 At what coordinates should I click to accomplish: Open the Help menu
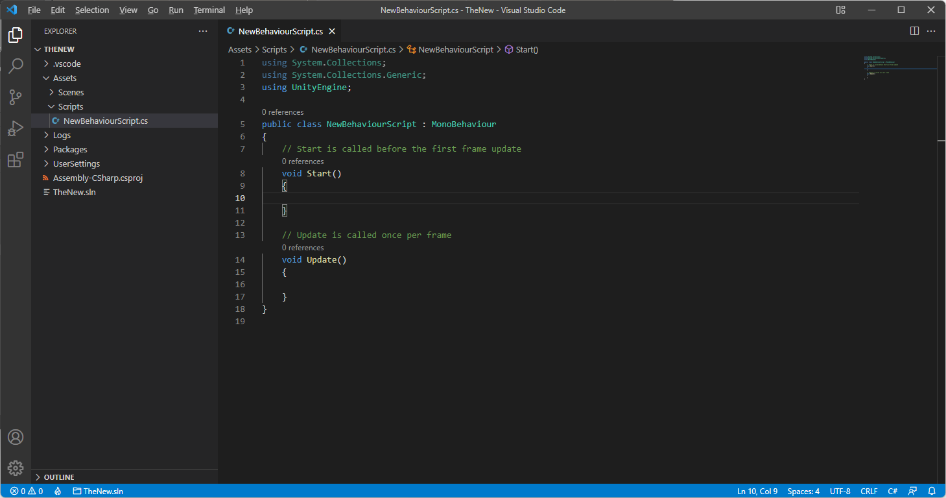244,10
